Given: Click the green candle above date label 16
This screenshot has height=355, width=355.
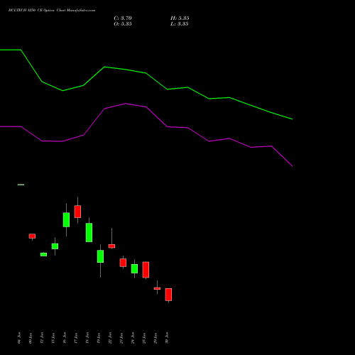Looking at the screenshot, I should [x=66, y=220].
